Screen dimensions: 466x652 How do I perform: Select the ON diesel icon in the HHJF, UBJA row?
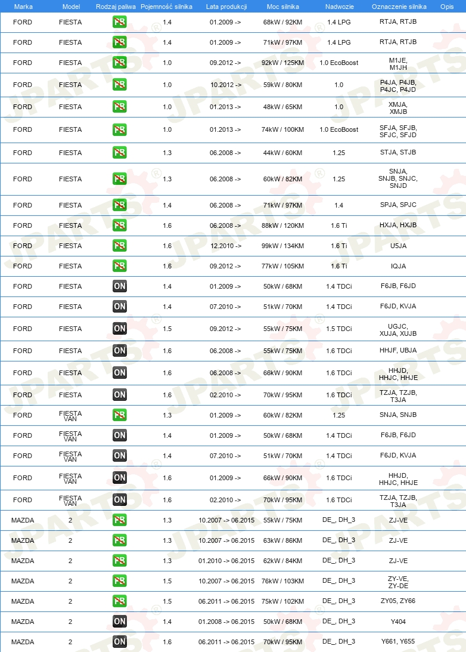(120, 351)
